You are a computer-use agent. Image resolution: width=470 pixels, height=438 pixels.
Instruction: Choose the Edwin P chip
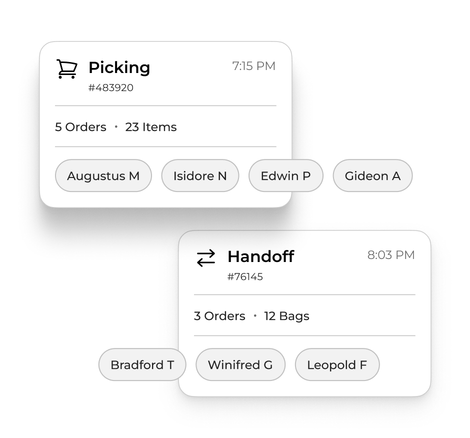(285, 176)
